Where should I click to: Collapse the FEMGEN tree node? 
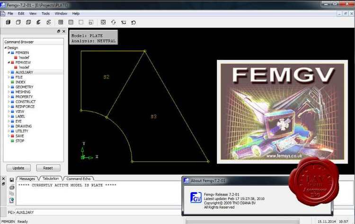(9, 52)
